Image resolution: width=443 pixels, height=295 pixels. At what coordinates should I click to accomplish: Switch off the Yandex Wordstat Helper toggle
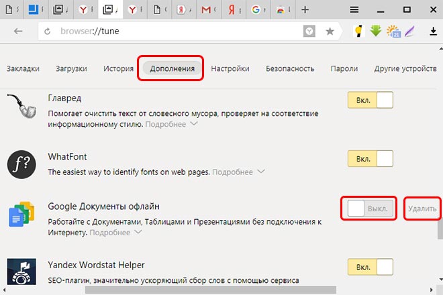click(x=371, y=267)
